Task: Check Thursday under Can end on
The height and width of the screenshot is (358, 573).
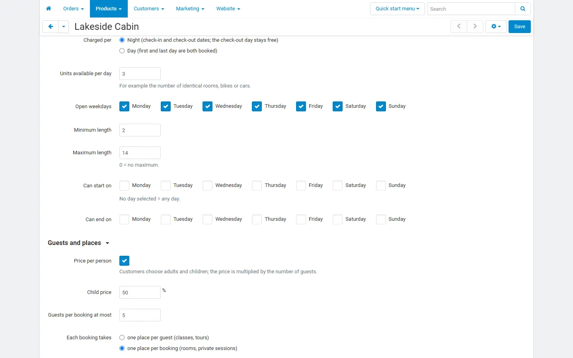Action: coord(257,220)
